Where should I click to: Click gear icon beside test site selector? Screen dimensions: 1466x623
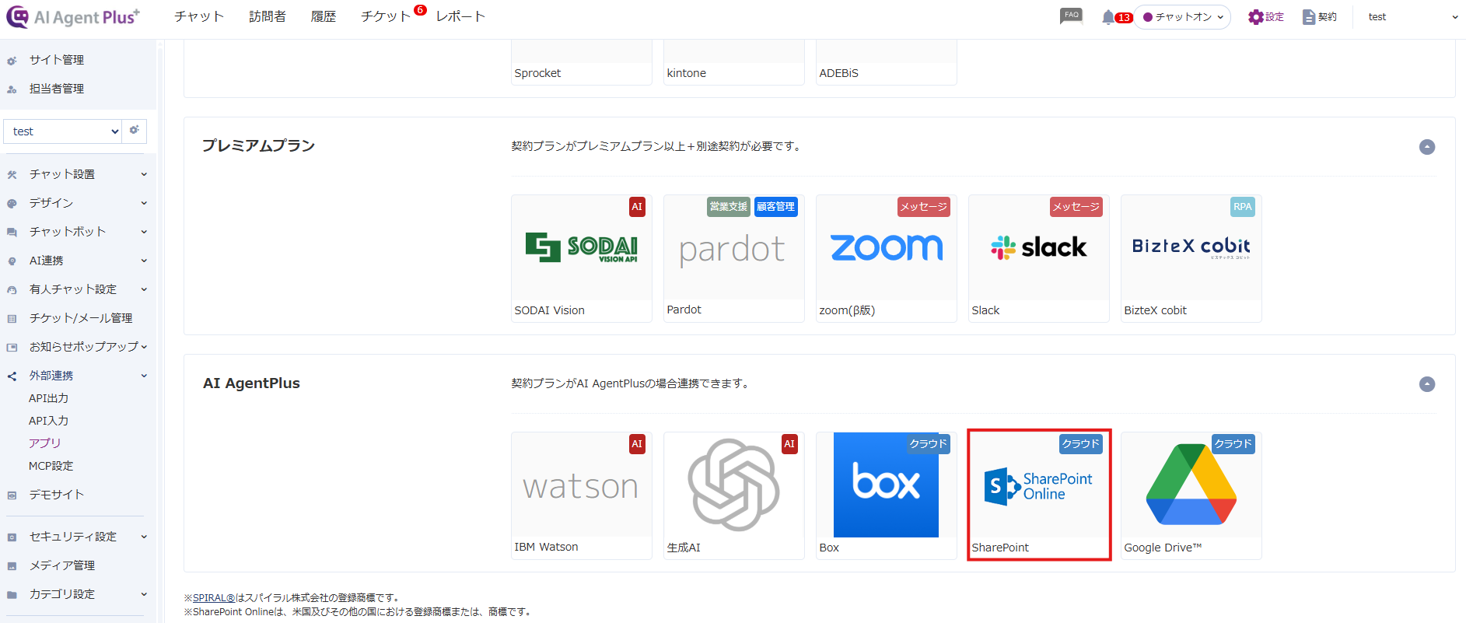135,131
